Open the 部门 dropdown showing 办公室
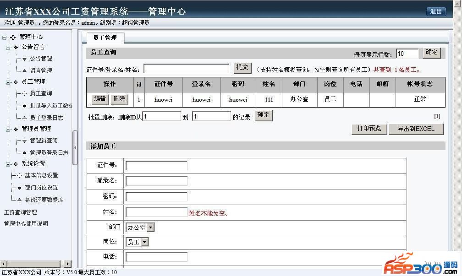462x276 pixels. (x=140, y=227)
